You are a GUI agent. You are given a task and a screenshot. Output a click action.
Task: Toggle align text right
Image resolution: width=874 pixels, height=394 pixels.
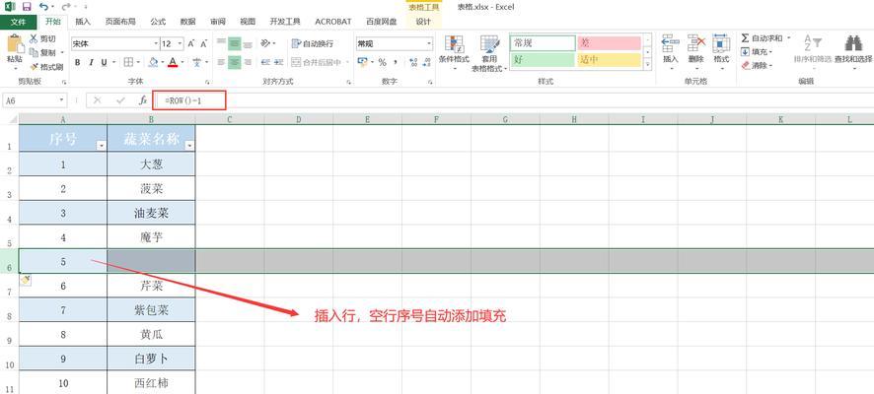pyautogui.click(x=248, y=62)
